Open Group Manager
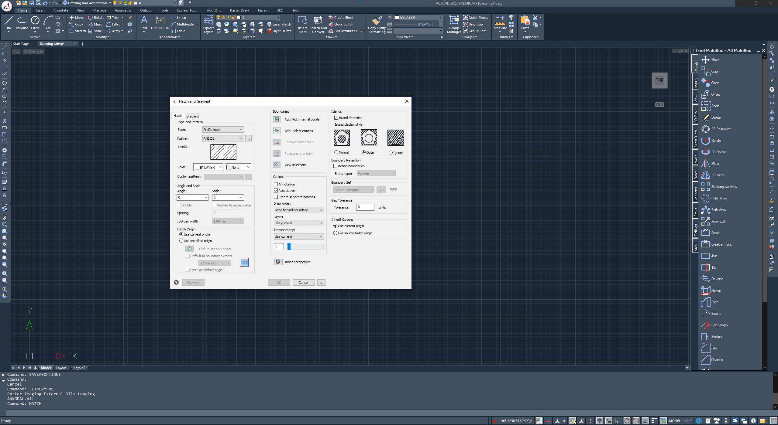 click(x=454, y=24)
